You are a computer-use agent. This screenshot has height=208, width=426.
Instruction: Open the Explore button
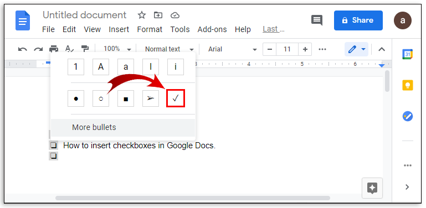(372, 188)
